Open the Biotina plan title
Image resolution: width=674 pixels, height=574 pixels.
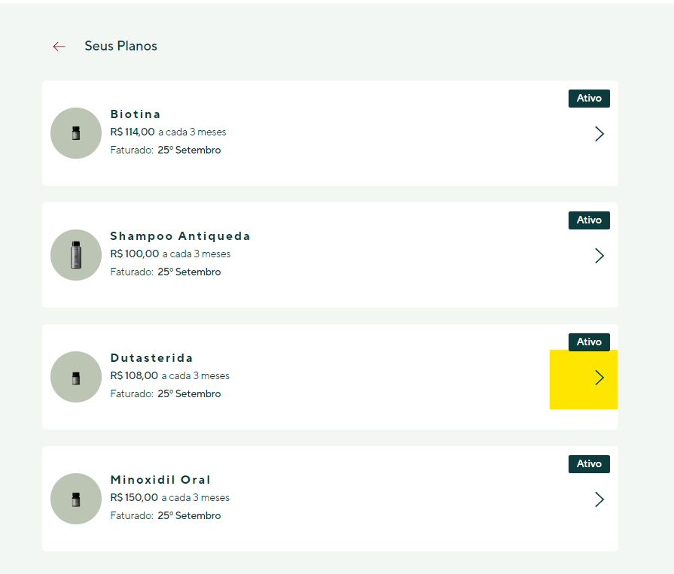[135, 114]
